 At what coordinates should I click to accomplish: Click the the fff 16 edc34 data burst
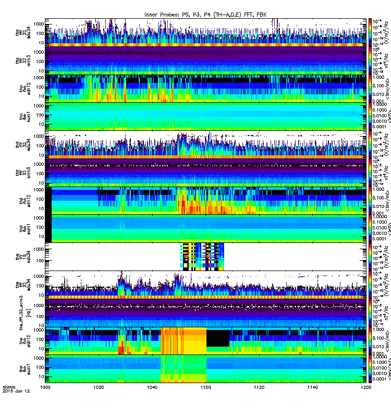coord(202,256)
